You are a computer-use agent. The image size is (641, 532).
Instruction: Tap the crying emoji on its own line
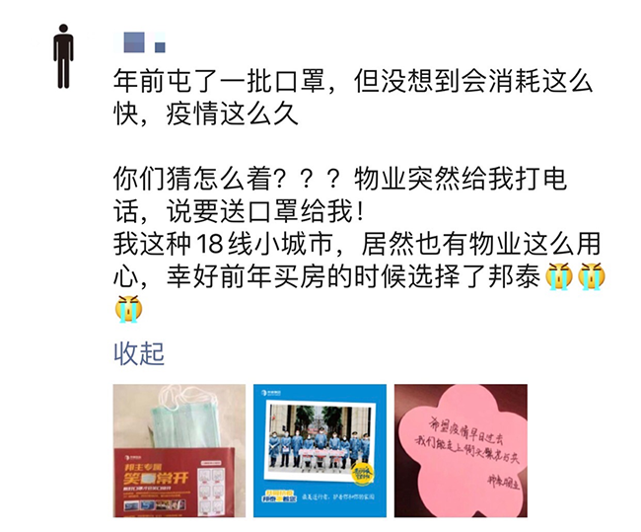pyautogui.click(x=128, y=309)
